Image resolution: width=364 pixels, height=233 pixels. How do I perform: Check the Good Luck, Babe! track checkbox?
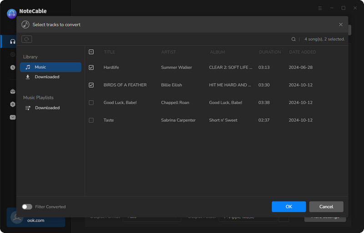(91, 102)
